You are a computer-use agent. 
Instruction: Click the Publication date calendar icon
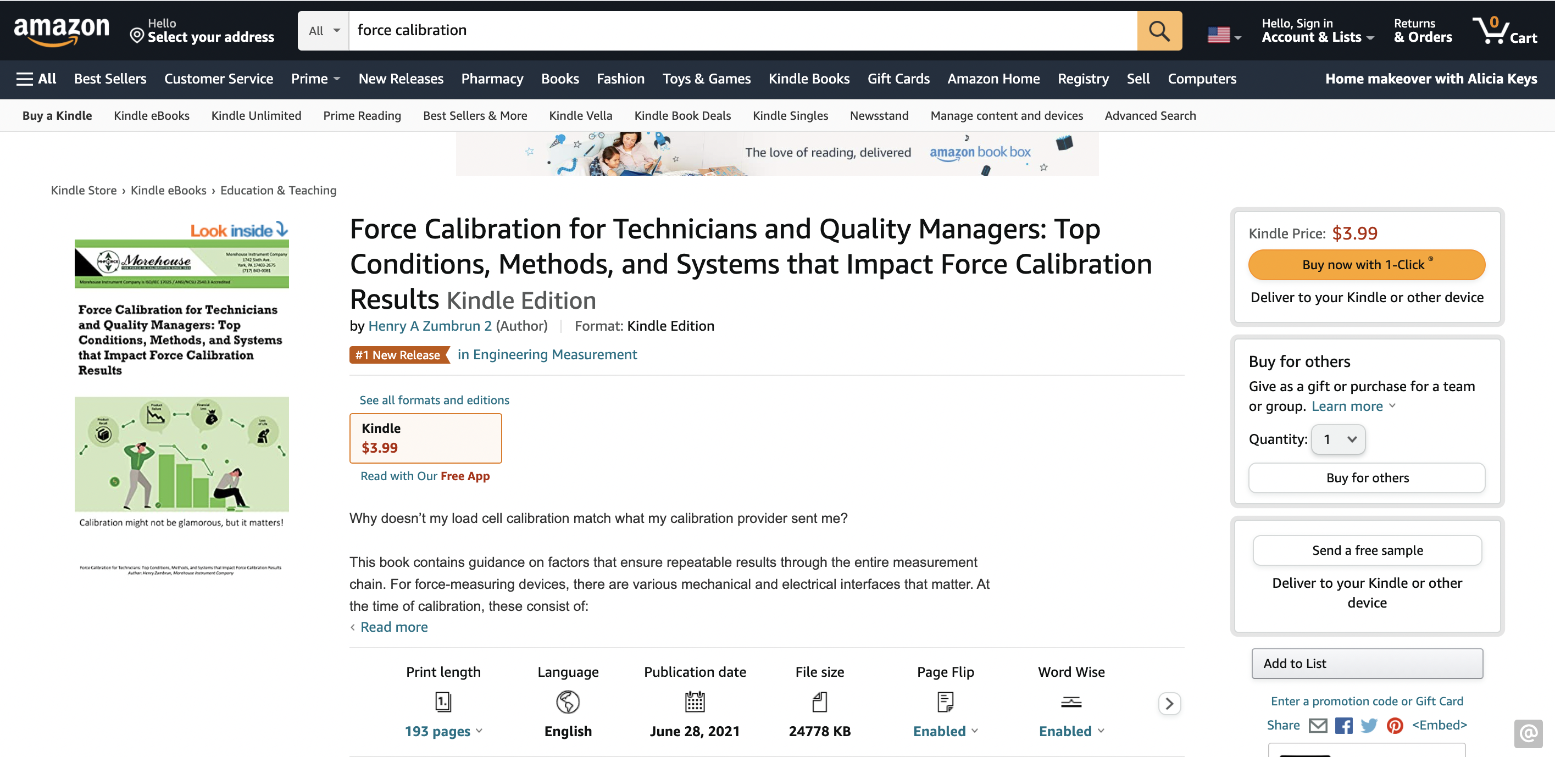click(x=695, y=702)
